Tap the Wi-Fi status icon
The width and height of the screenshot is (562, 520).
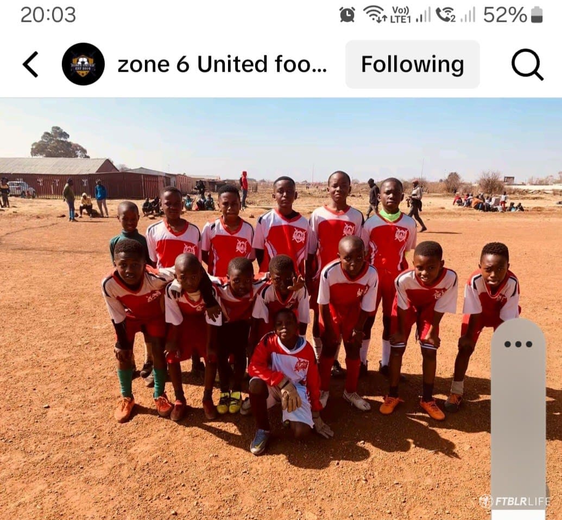point(375,14)
